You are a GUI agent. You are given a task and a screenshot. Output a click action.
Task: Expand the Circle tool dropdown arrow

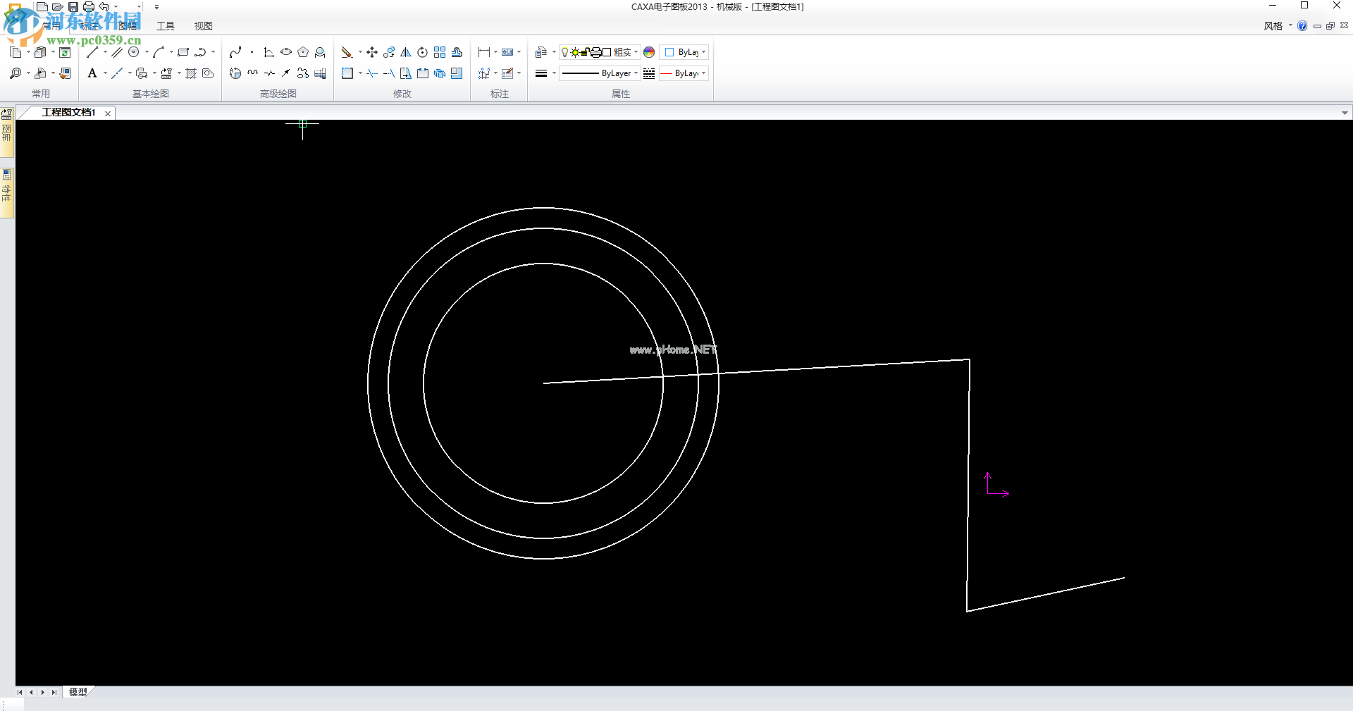click(147, 52)
